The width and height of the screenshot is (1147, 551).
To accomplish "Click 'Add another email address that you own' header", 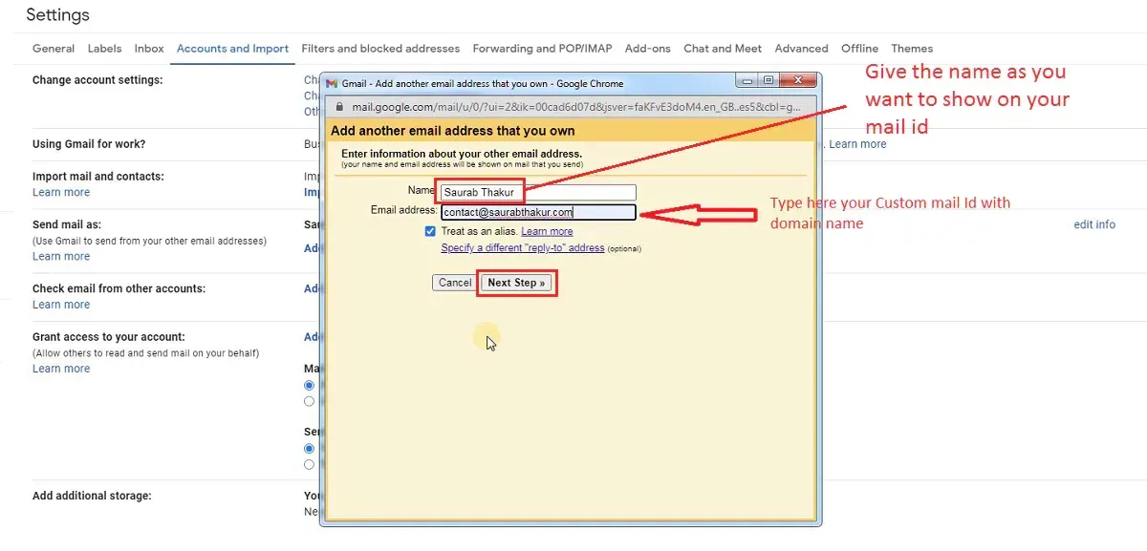I will coord(453,131).
